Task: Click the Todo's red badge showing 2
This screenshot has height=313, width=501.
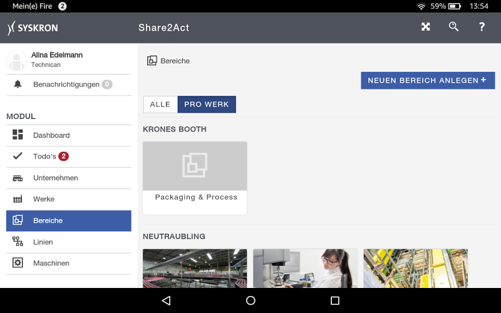Action: tap(64, 156)
